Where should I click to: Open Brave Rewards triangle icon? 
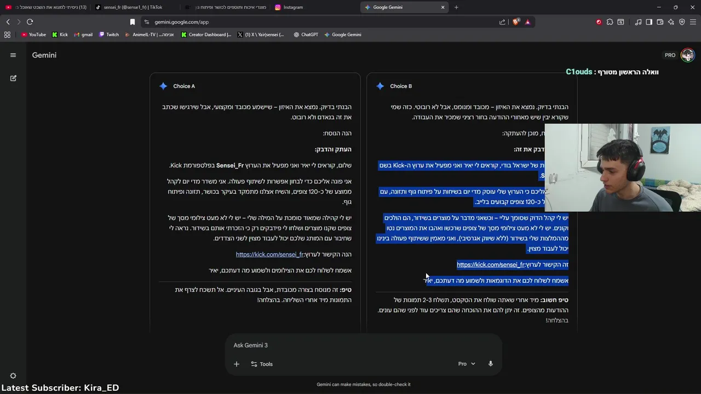click(x=527, y=22)
